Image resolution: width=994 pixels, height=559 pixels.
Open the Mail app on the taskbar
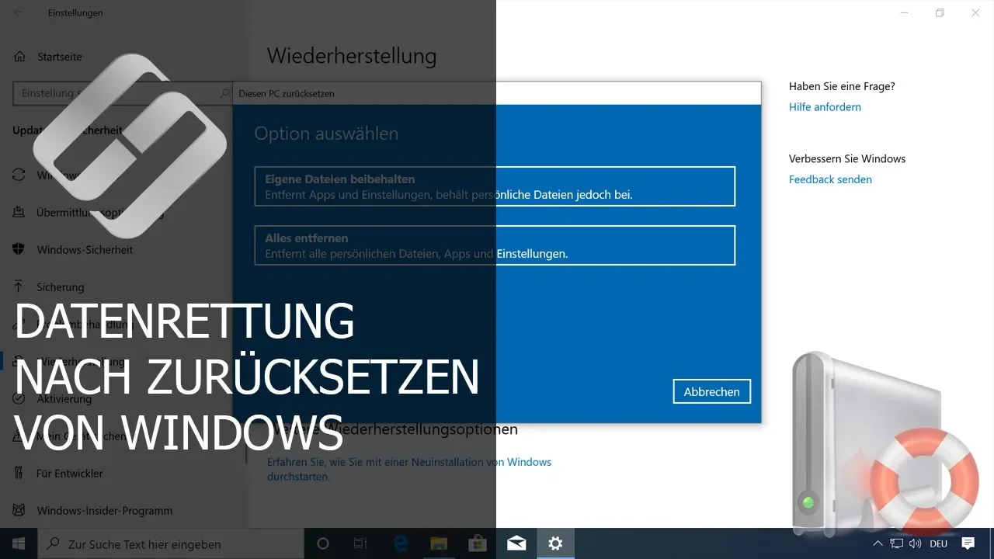click(516, 543)
